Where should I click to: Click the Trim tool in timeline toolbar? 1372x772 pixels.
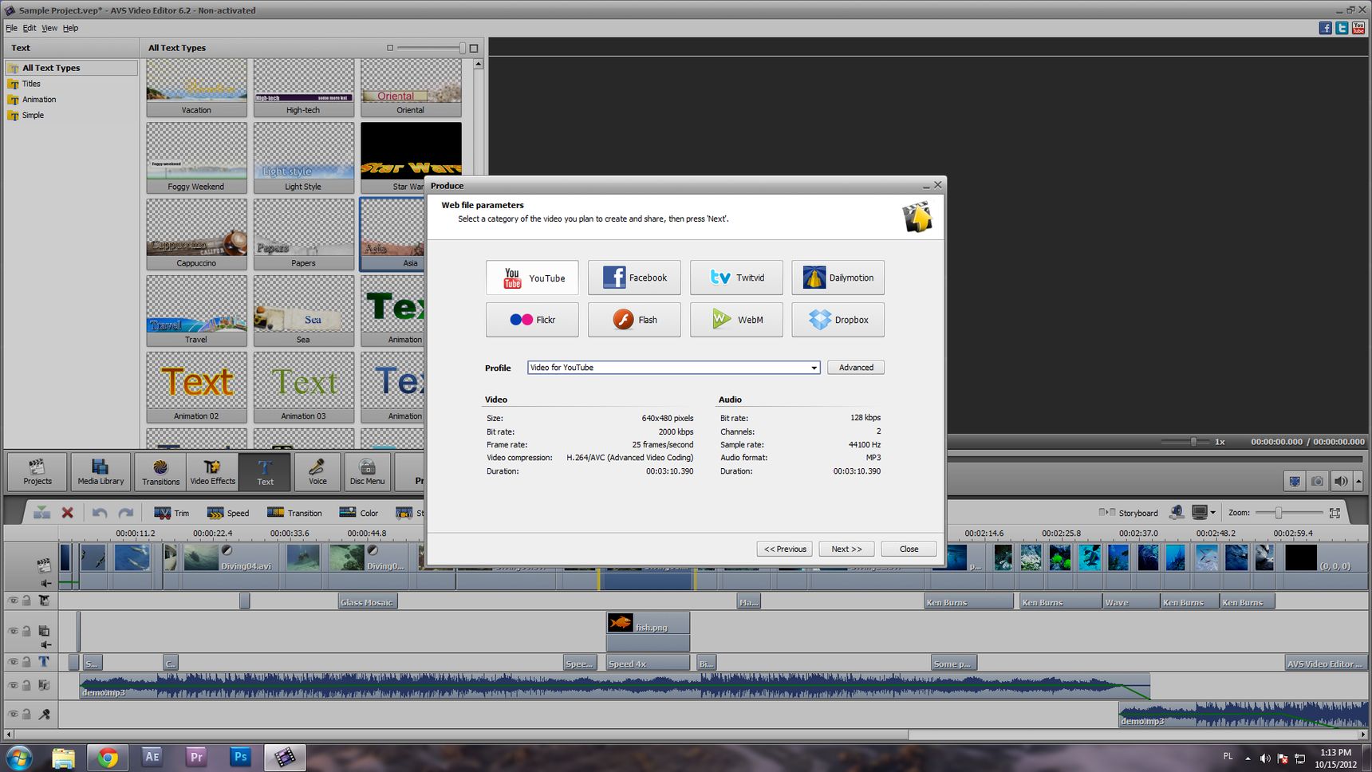click(x=171, y=513)
